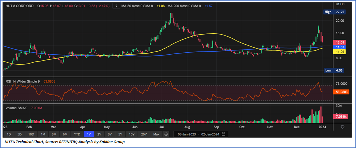Open range settings gear beside Max

(166, 134)
